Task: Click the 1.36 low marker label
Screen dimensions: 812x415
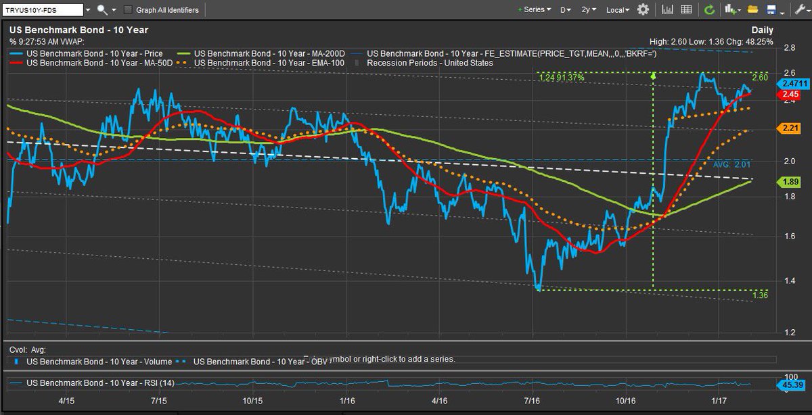Action: pyautogui.click(x=760, y=295)
